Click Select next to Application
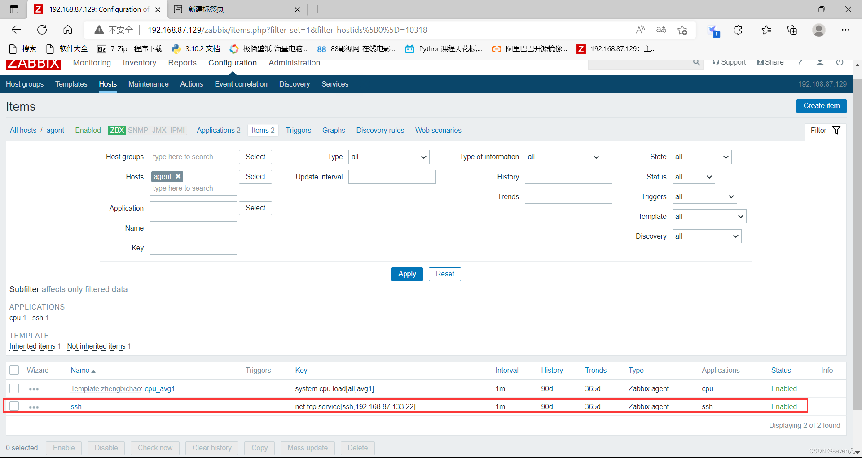 255,208
